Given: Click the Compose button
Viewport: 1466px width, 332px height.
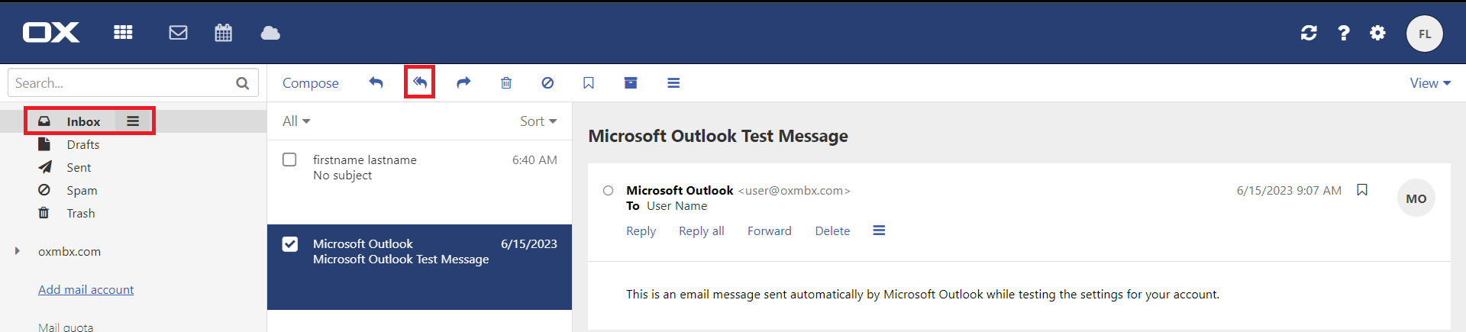Looking at the screenshot, I should tap(310, 83).
